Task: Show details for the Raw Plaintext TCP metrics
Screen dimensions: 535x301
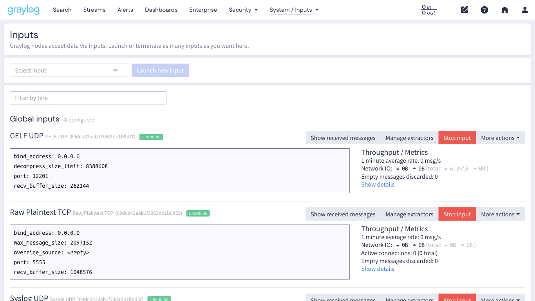Action: point(378,268)
